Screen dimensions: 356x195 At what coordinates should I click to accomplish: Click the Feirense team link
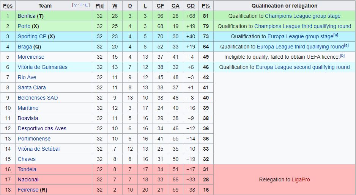(28, 190)
